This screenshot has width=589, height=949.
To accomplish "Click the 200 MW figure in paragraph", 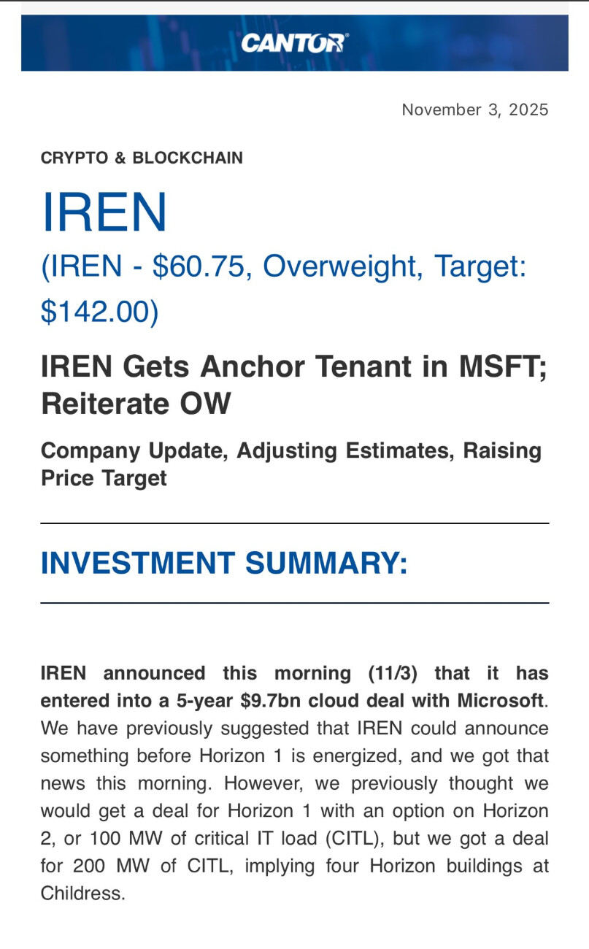I will point(99,866).
